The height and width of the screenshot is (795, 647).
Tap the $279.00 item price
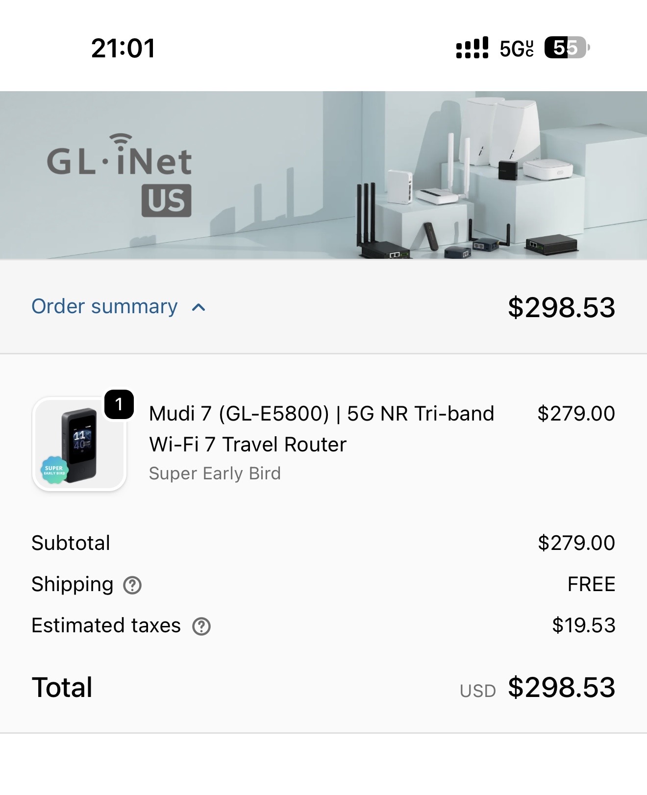coord(576,414)
